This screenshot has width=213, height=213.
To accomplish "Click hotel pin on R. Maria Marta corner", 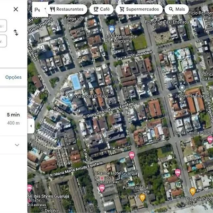I will (132, 155).
